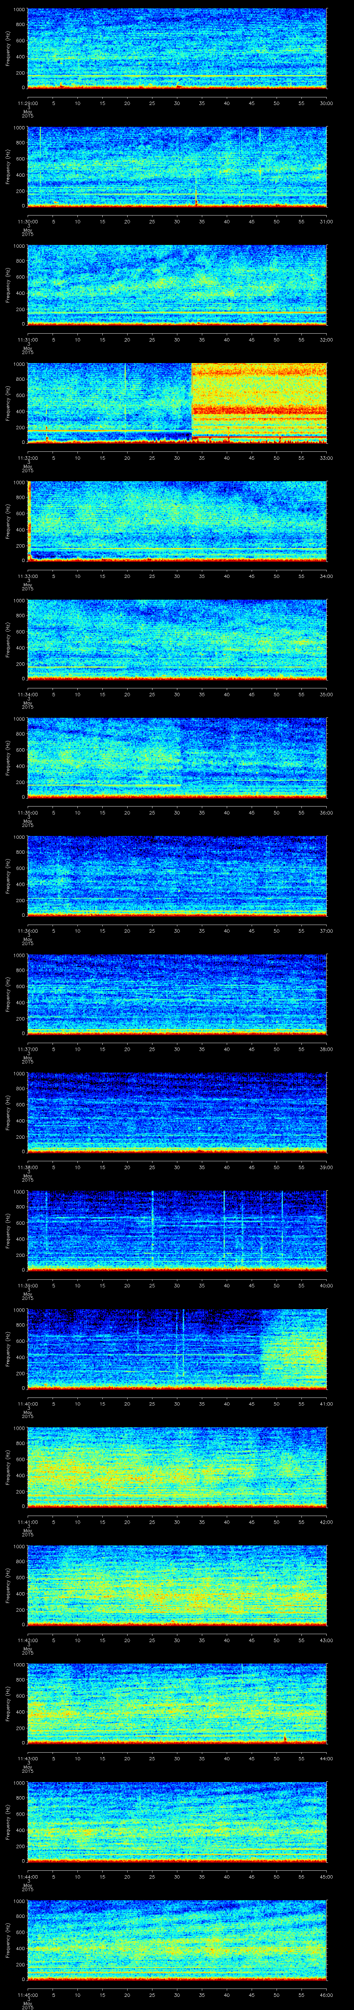The image size is (354, 2010).
Task: Select the 11:31:00 to 32:00 spectrogram
Action: pyautogui.click(x=177, y=285)
